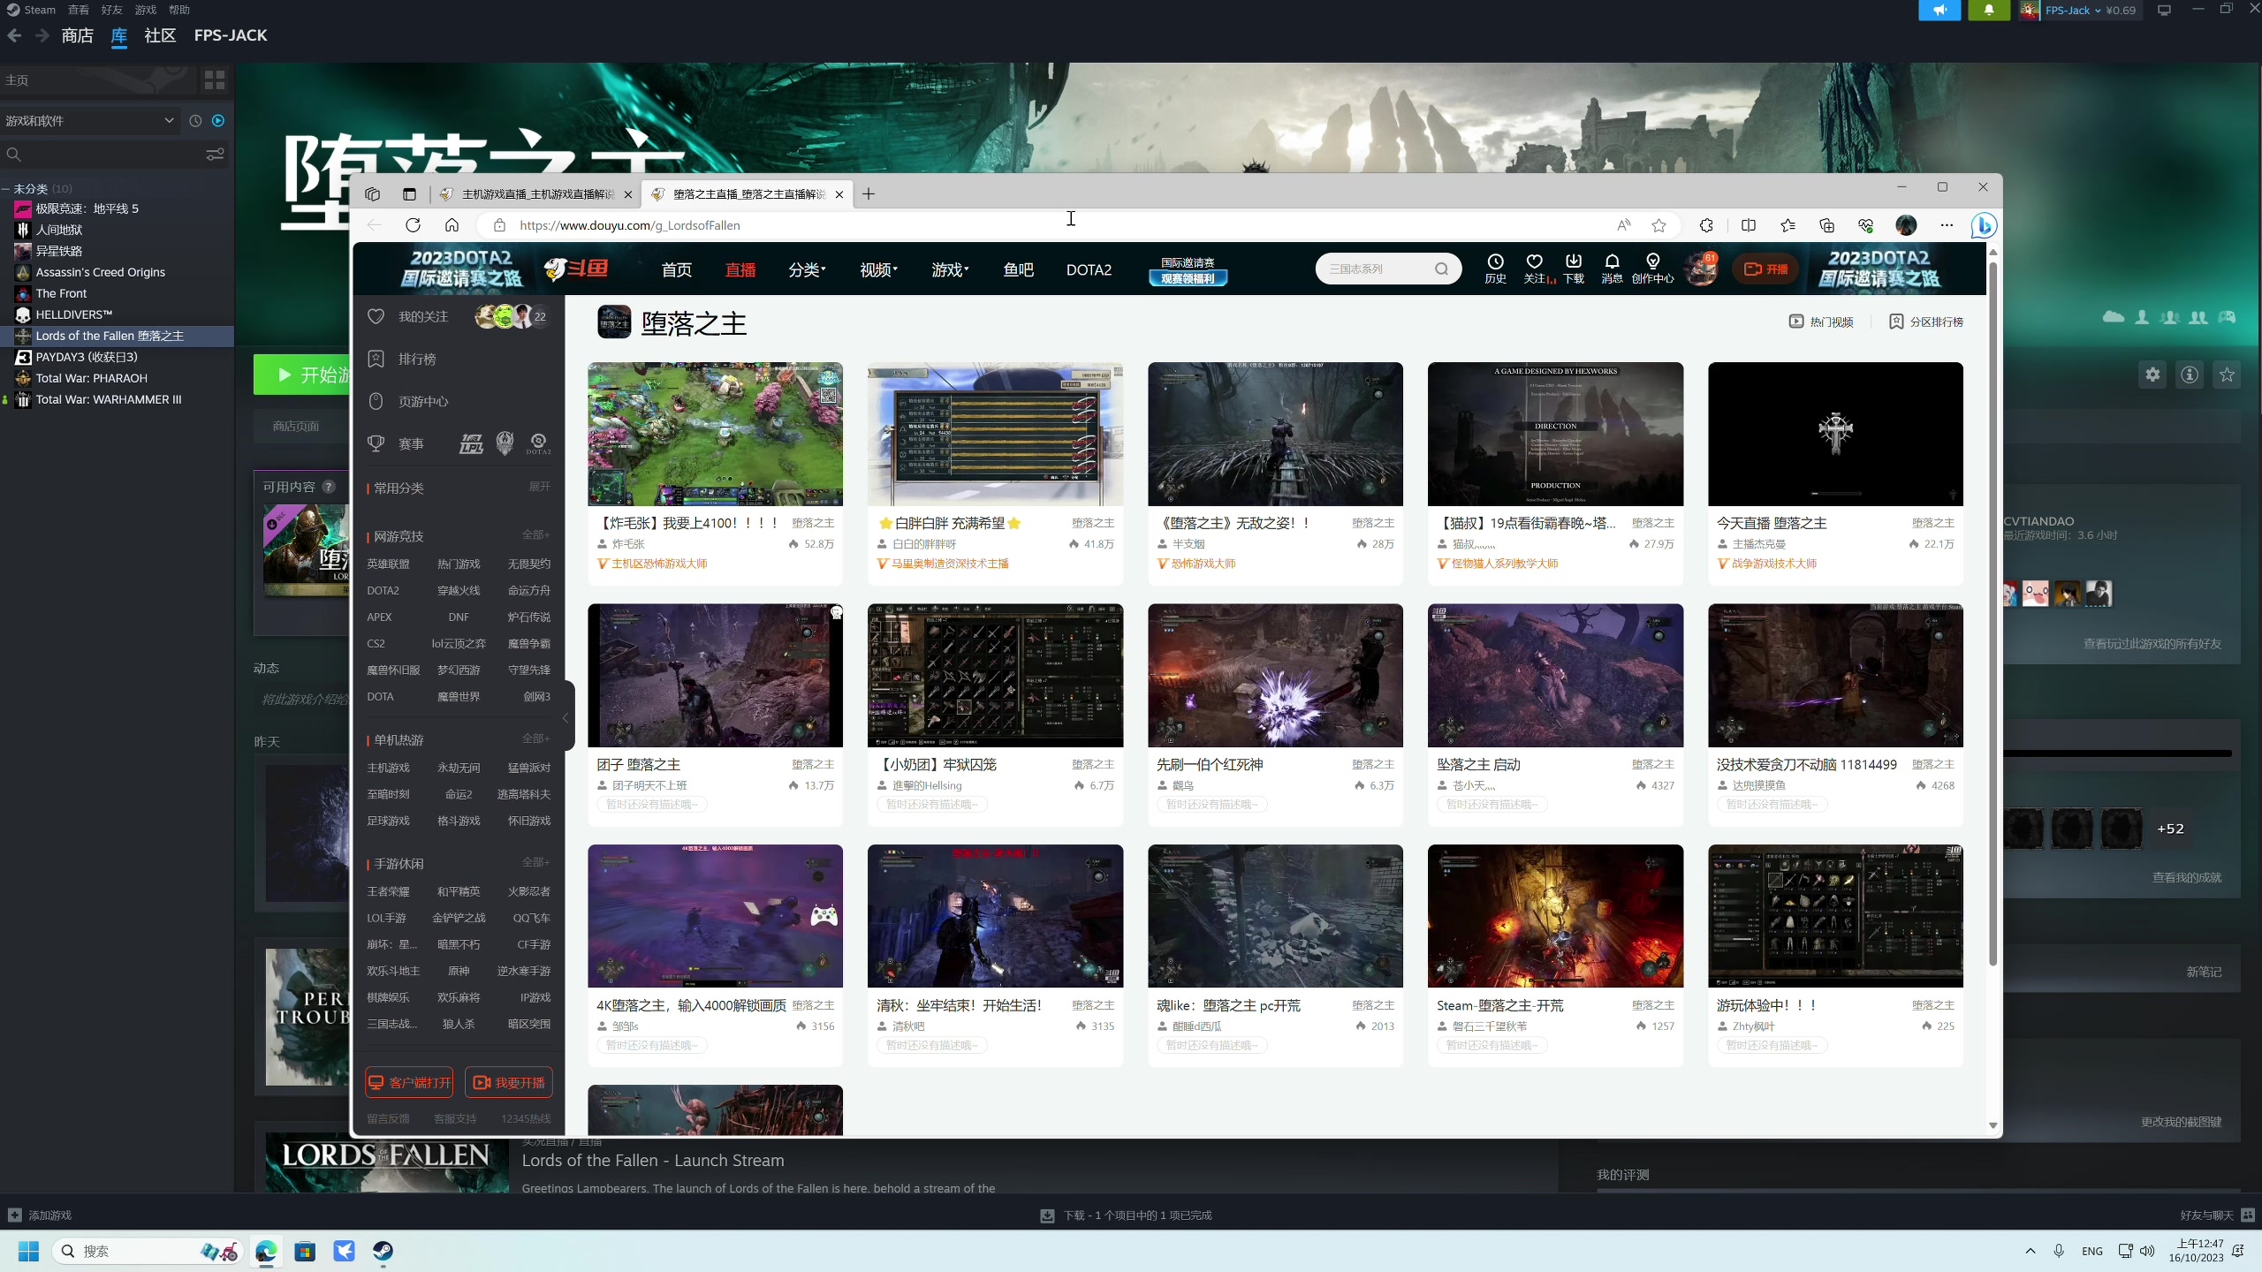Open Microsoft Edge from the taskbar
The width and height of the screenshot is (2262, 1272).
(266, 1251)
